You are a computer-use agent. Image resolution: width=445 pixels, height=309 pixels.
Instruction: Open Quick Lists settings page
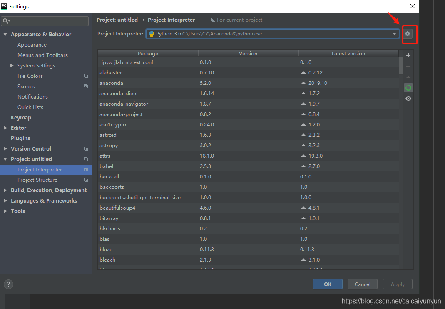[x=30, y=107]
